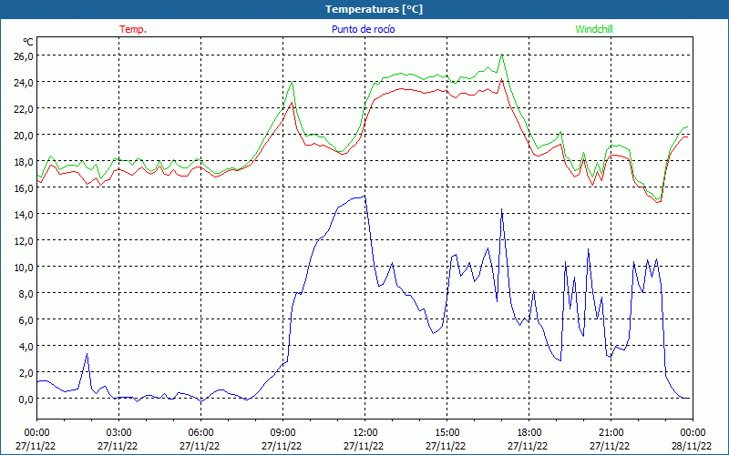Click the 28/11/22 date label
729x455 pixels.
[692, 446]
